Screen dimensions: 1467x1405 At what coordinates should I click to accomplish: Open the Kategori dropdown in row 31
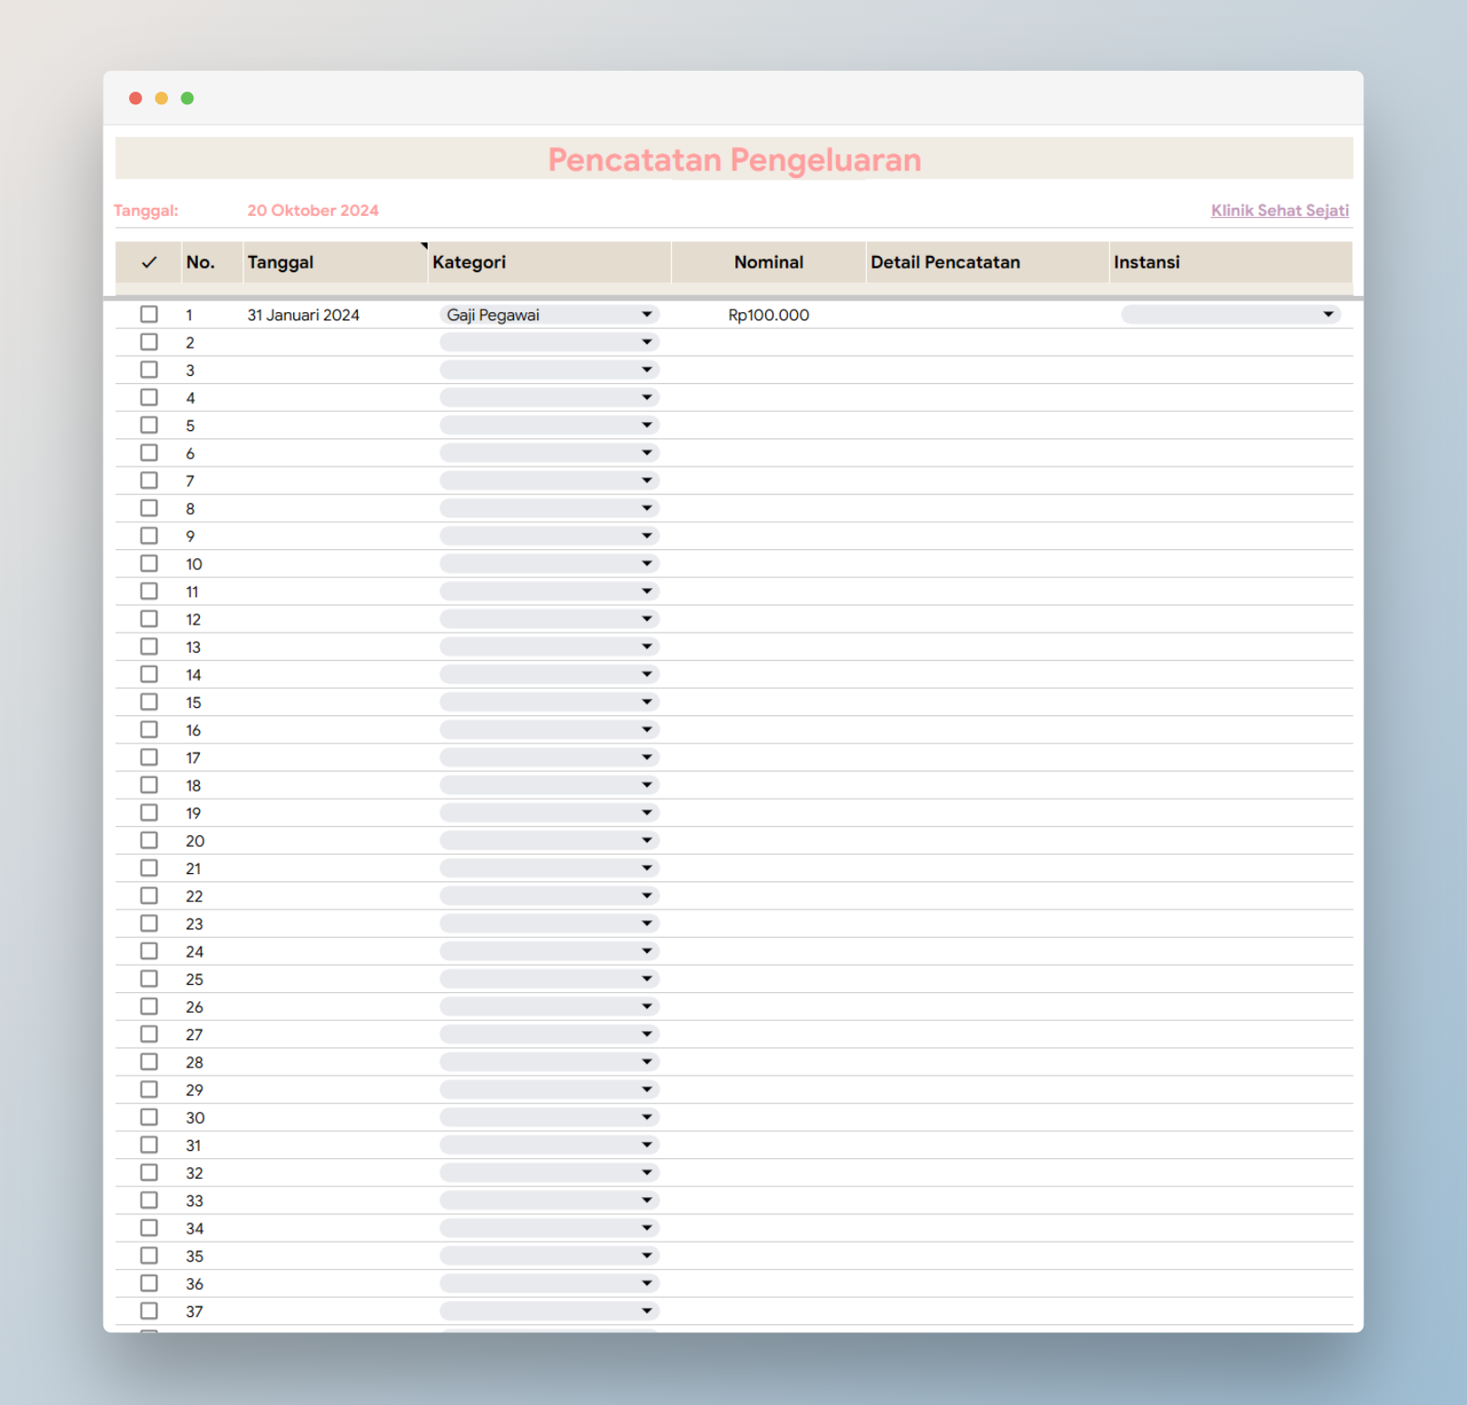[549, 1145]
